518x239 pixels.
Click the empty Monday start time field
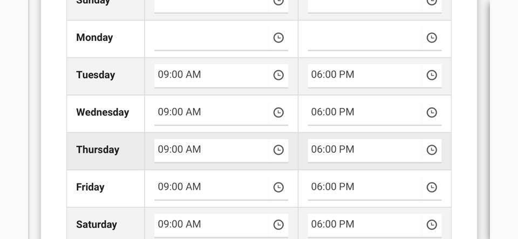pos(210,38)
